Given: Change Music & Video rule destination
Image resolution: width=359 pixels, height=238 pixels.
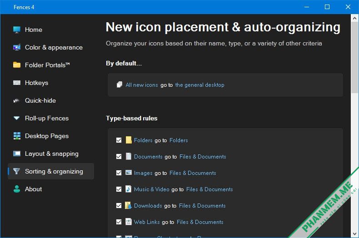Looking at the screenshot, I should [209, 189].
